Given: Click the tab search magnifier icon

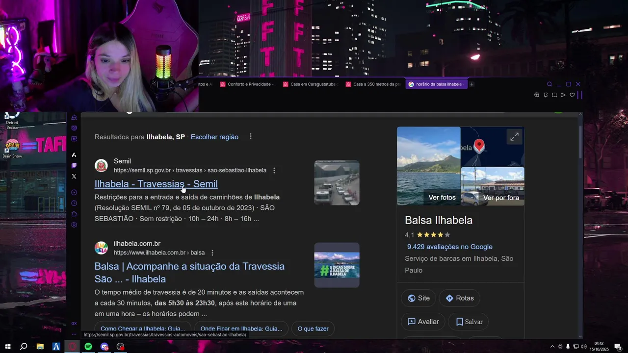Looking at the screenshot, I should pos(549,84).
